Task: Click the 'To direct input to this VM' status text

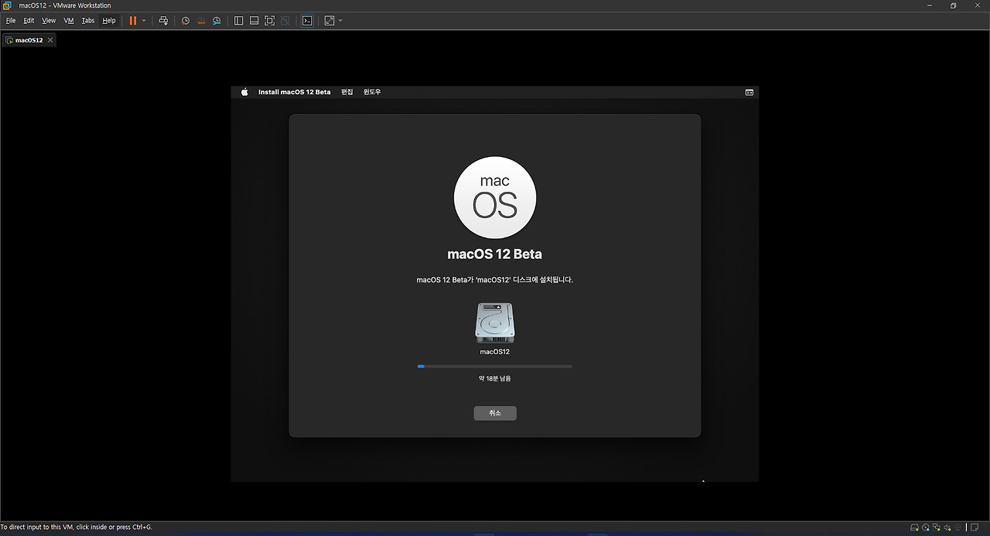Action: (77, 527)
